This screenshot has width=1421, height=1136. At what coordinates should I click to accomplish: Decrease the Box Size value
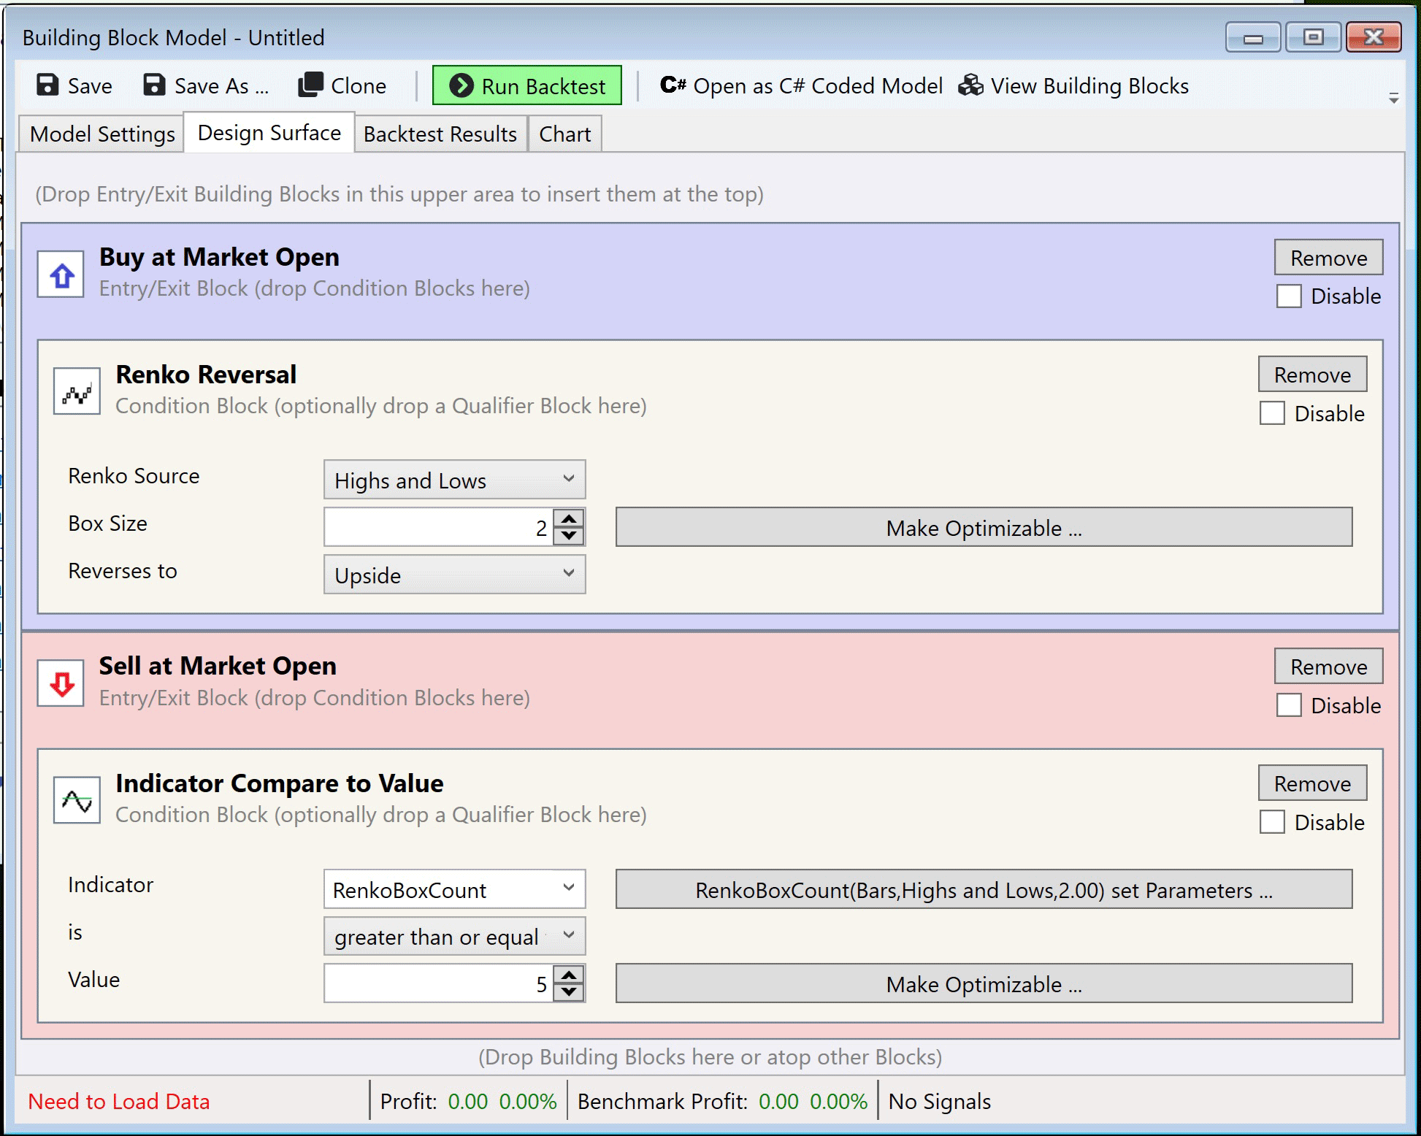coord(569,536)
